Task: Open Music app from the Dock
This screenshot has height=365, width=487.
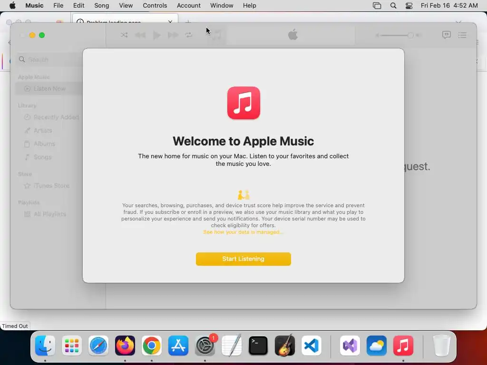Action: [403, 346]
